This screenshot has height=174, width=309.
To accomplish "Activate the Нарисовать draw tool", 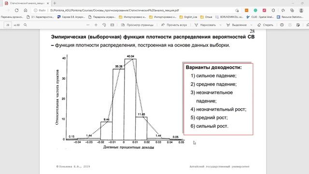I will [x=205, y=25].
